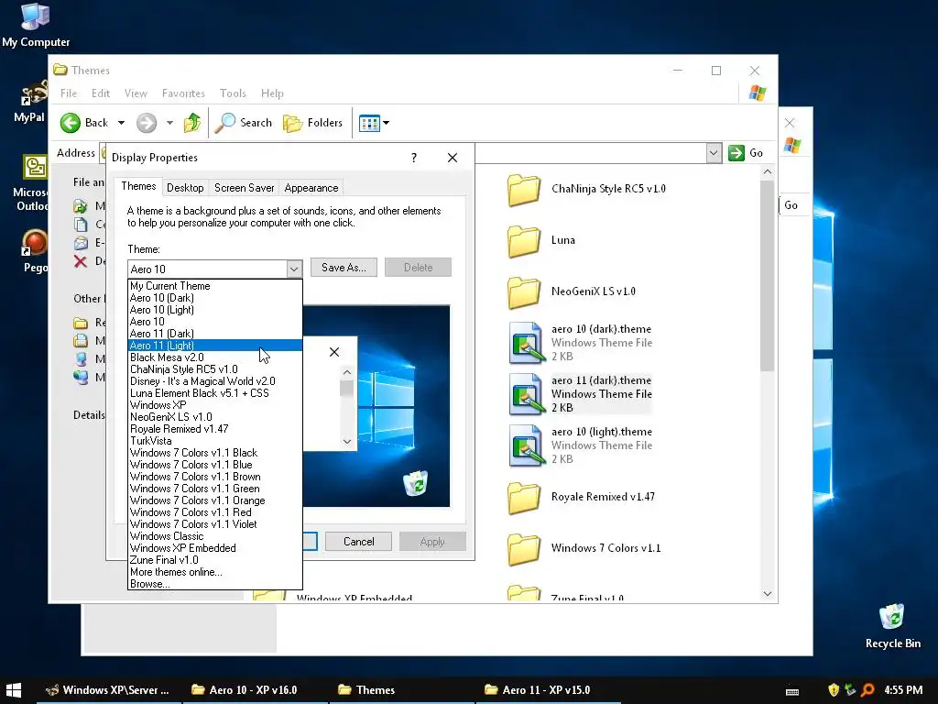The height and width of the screenshot is (704, 938).
Task: Select the aero 11 (dark).theme file
Action: pos(580,394)
